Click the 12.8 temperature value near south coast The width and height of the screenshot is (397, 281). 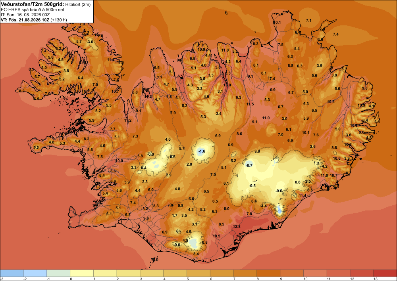[237, 227]
